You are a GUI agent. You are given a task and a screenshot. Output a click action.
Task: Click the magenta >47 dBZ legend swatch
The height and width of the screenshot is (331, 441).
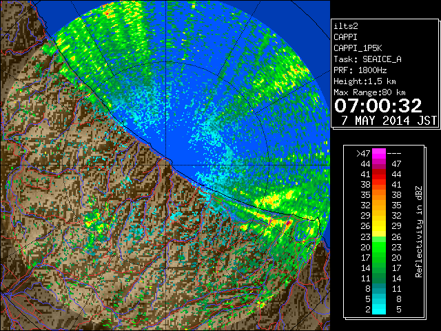click(x=379, y=154)
